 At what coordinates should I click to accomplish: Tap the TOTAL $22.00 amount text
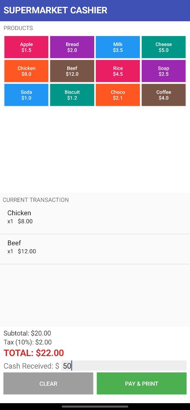click(34, 353)
